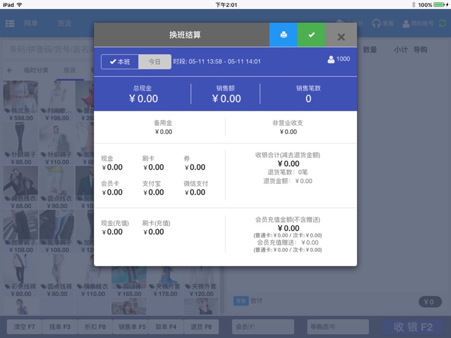Click the 导购员(q) input field

[338, 327]
